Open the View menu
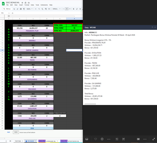 pyautogui.click(x=16, y=5)
